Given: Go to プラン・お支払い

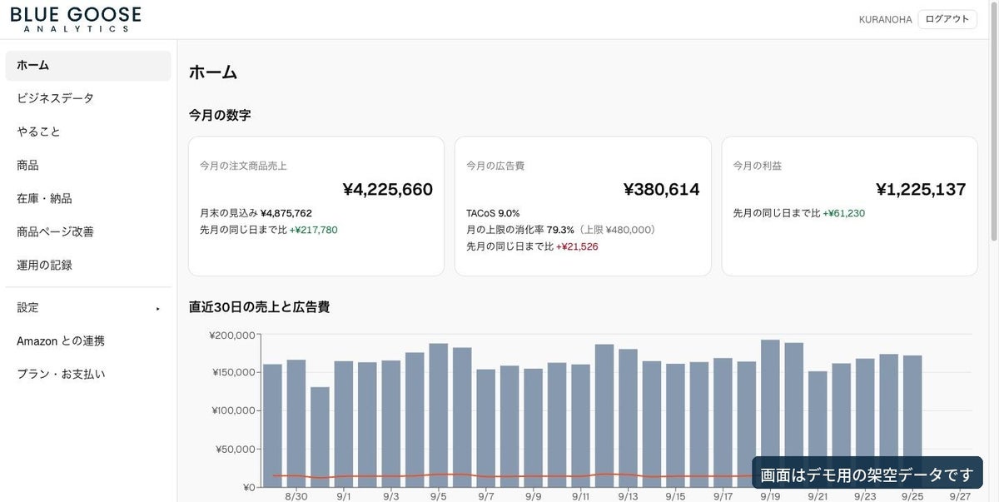Looking at the screenshot, I should (x=88, y=374).
